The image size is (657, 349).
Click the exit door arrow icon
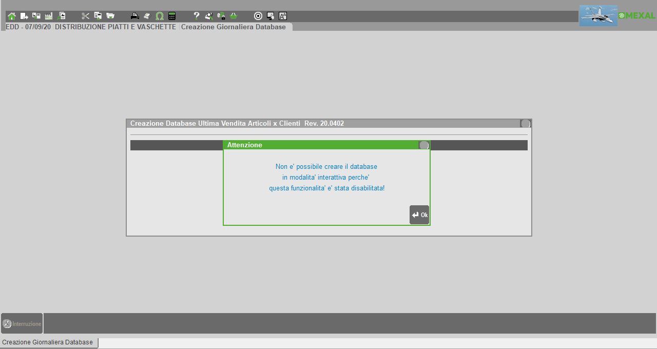pyautogui.click(x=24, y=16)
